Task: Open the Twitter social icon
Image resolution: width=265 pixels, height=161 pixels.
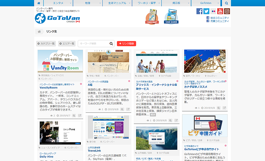Action: pos(206,11)
